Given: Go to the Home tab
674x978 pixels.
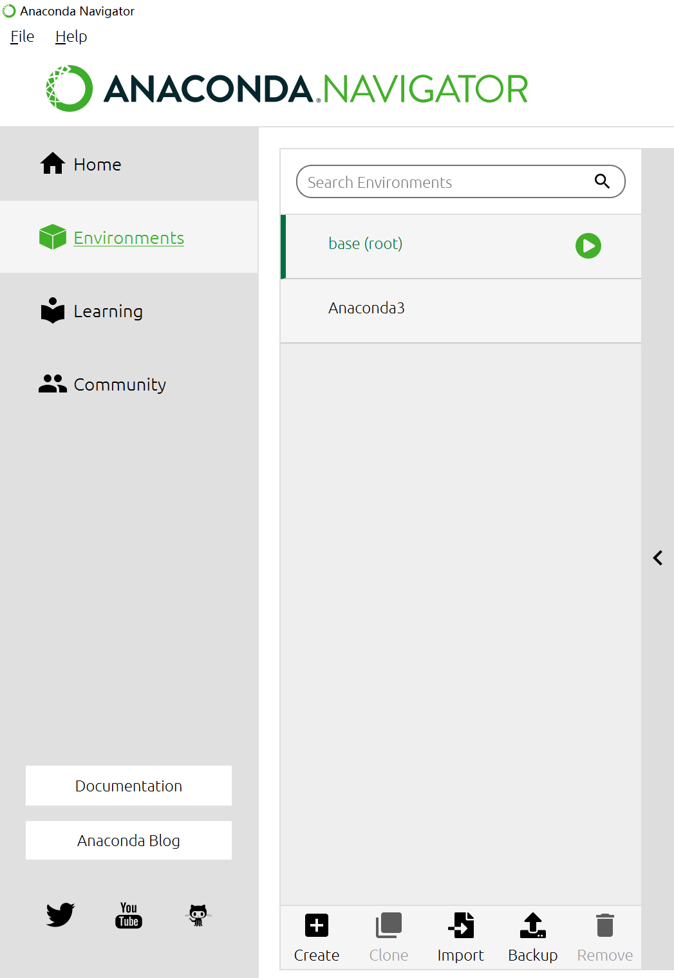Looking at the screenshot, I should tap(129, 164).
